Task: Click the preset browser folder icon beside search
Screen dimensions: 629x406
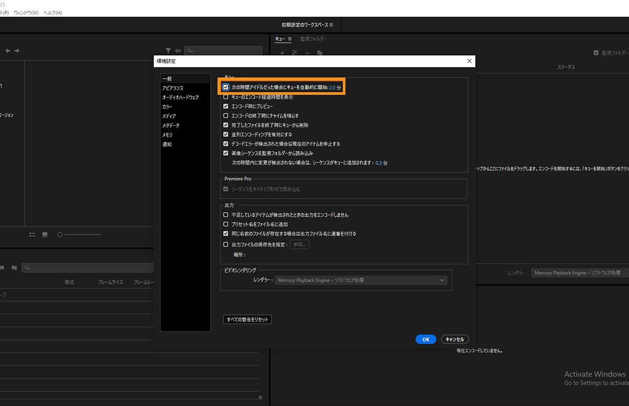Action: click(14, 268)
